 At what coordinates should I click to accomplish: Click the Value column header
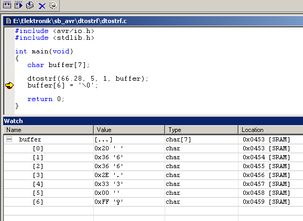pos(129,130)
